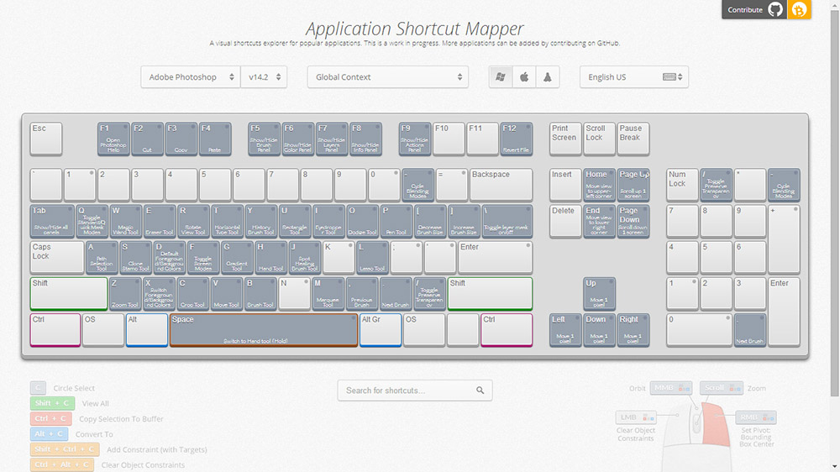Click the F6 Show/Hide Color Panel key
Image resolution: width=840 pixels, height=472 pixels.
click(x=298, y=139)
